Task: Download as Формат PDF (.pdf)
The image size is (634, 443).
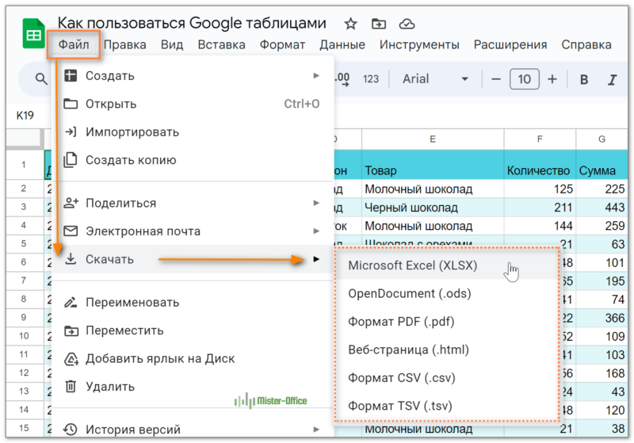Action: pyautogui.click(x=446, y=322)
